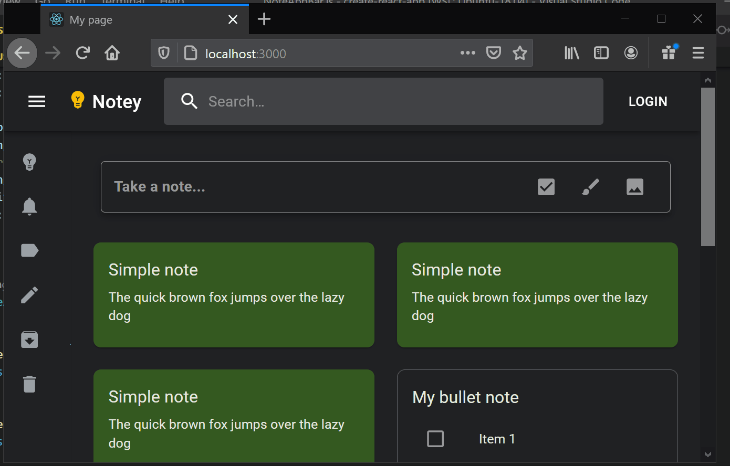This screenshot has height=466, width=730.
Task: Add an image note using picture icon
Action: (634, 187)
